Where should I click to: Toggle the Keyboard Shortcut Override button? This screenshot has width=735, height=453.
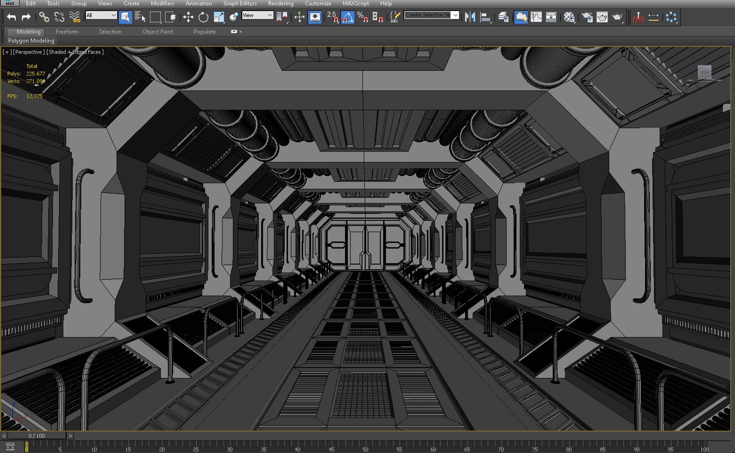315,17
